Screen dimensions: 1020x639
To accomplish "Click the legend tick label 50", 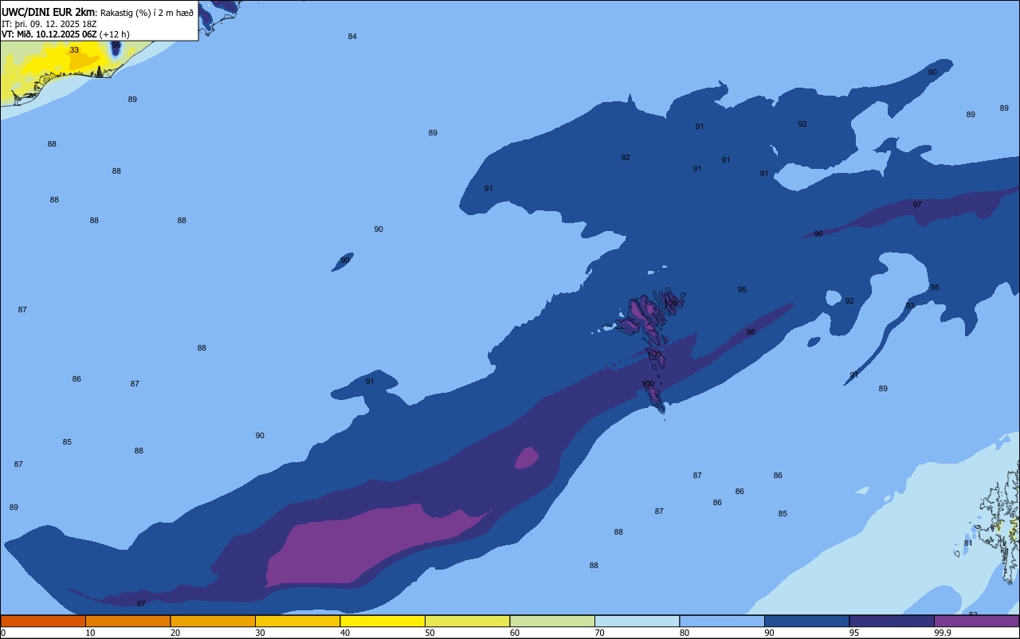I will point(430,633).
